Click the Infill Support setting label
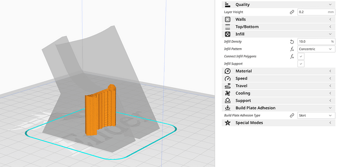 233,64
